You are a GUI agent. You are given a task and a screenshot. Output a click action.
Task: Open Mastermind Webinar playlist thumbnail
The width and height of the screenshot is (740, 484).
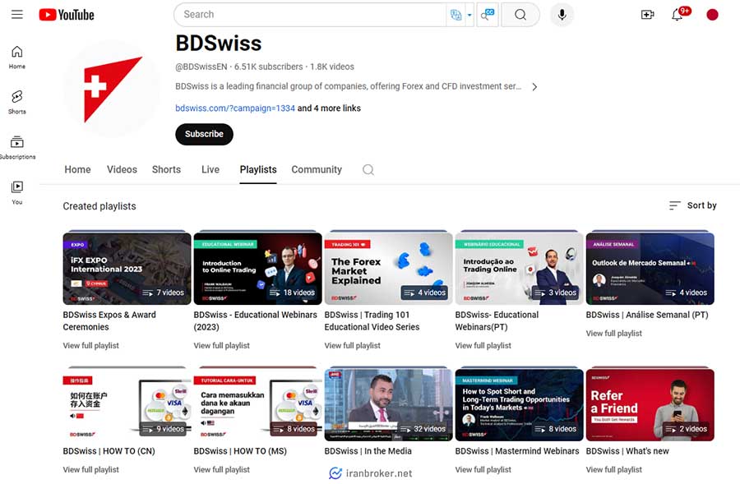point(519,405)
